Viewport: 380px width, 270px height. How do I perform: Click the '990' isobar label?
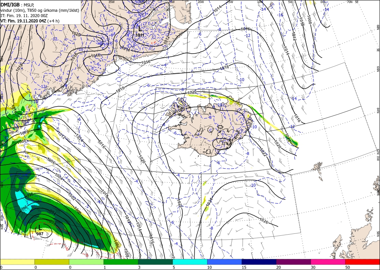(52, 223)
